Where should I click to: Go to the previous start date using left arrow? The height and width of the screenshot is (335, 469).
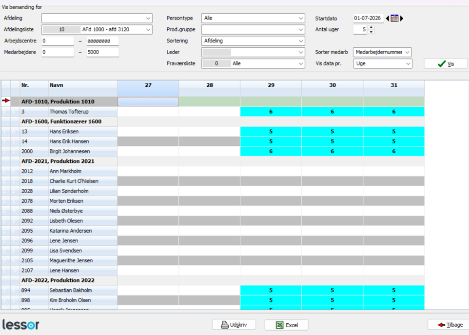388,18
